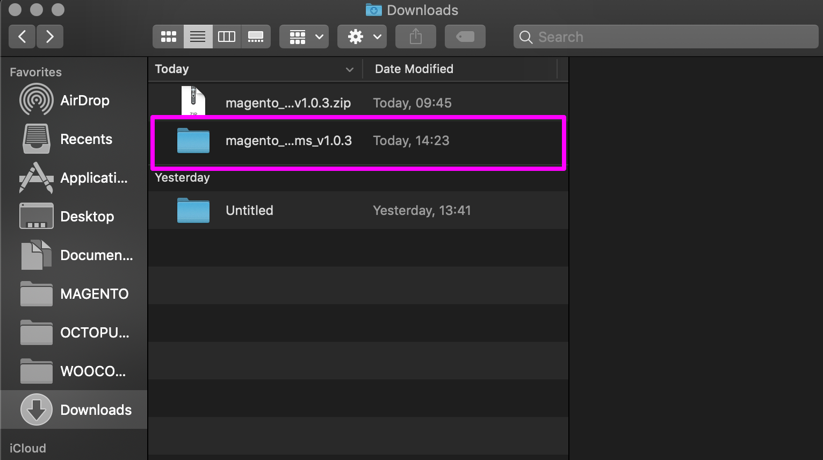This screenshot has width=823, height=460.
Task: Zoom the Finder window
Action: coord(58,10)
